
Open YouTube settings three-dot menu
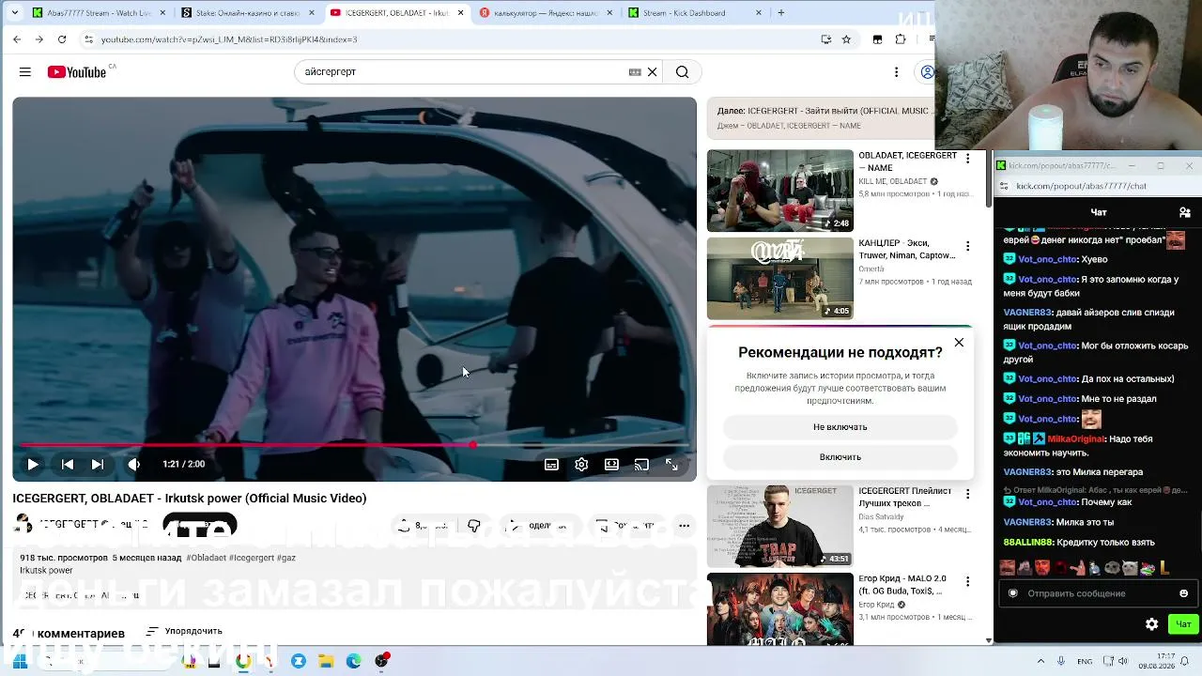[897, 72]
